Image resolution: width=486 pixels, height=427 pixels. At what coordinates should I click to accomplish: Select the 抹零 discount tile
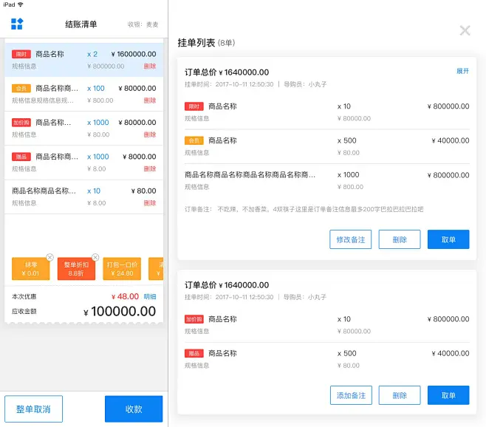tap(30, 269)
